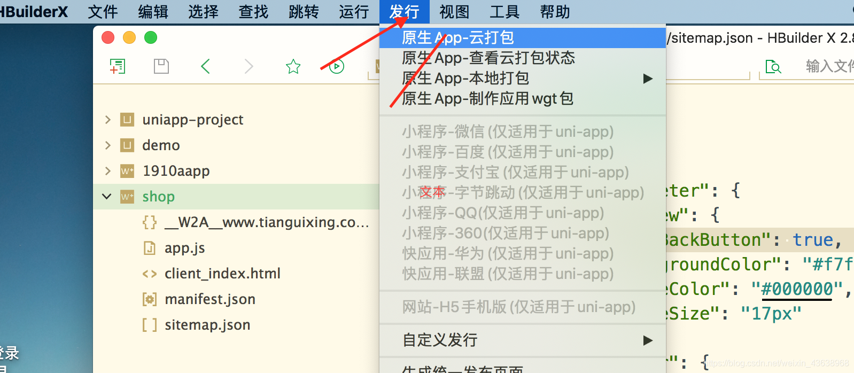Click the new file toolbar icon

[118, 66]
